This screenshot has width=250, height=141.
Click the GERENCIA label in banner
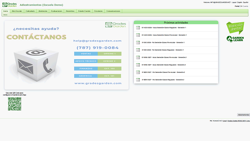(86, 76)
